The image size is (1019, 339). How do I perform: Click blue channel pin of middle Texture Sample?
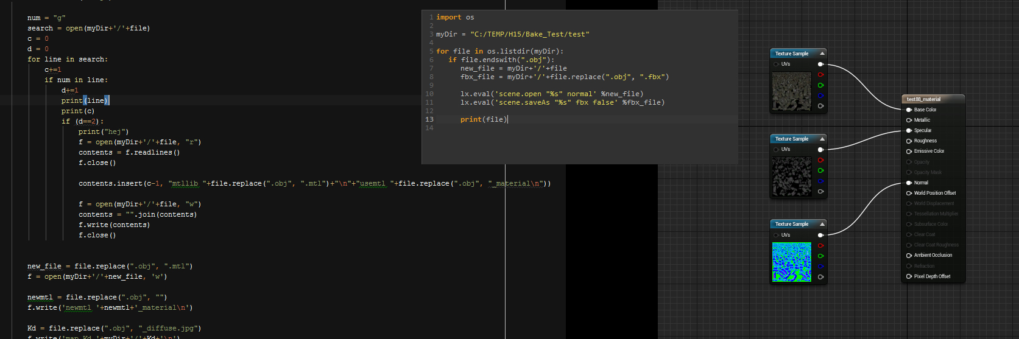coord(820,181)
